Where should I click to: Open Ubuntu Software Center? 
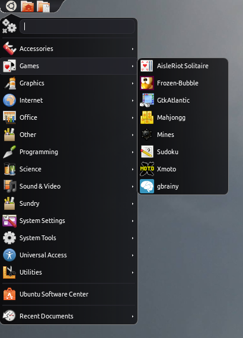pyautogui.click(x=69, y=294)
